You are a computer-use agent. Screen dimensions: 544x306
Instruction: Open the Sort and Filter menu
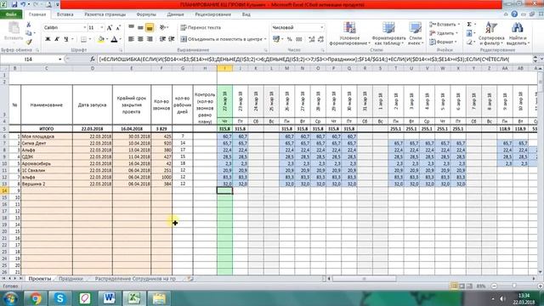click(x=491, y=34)
